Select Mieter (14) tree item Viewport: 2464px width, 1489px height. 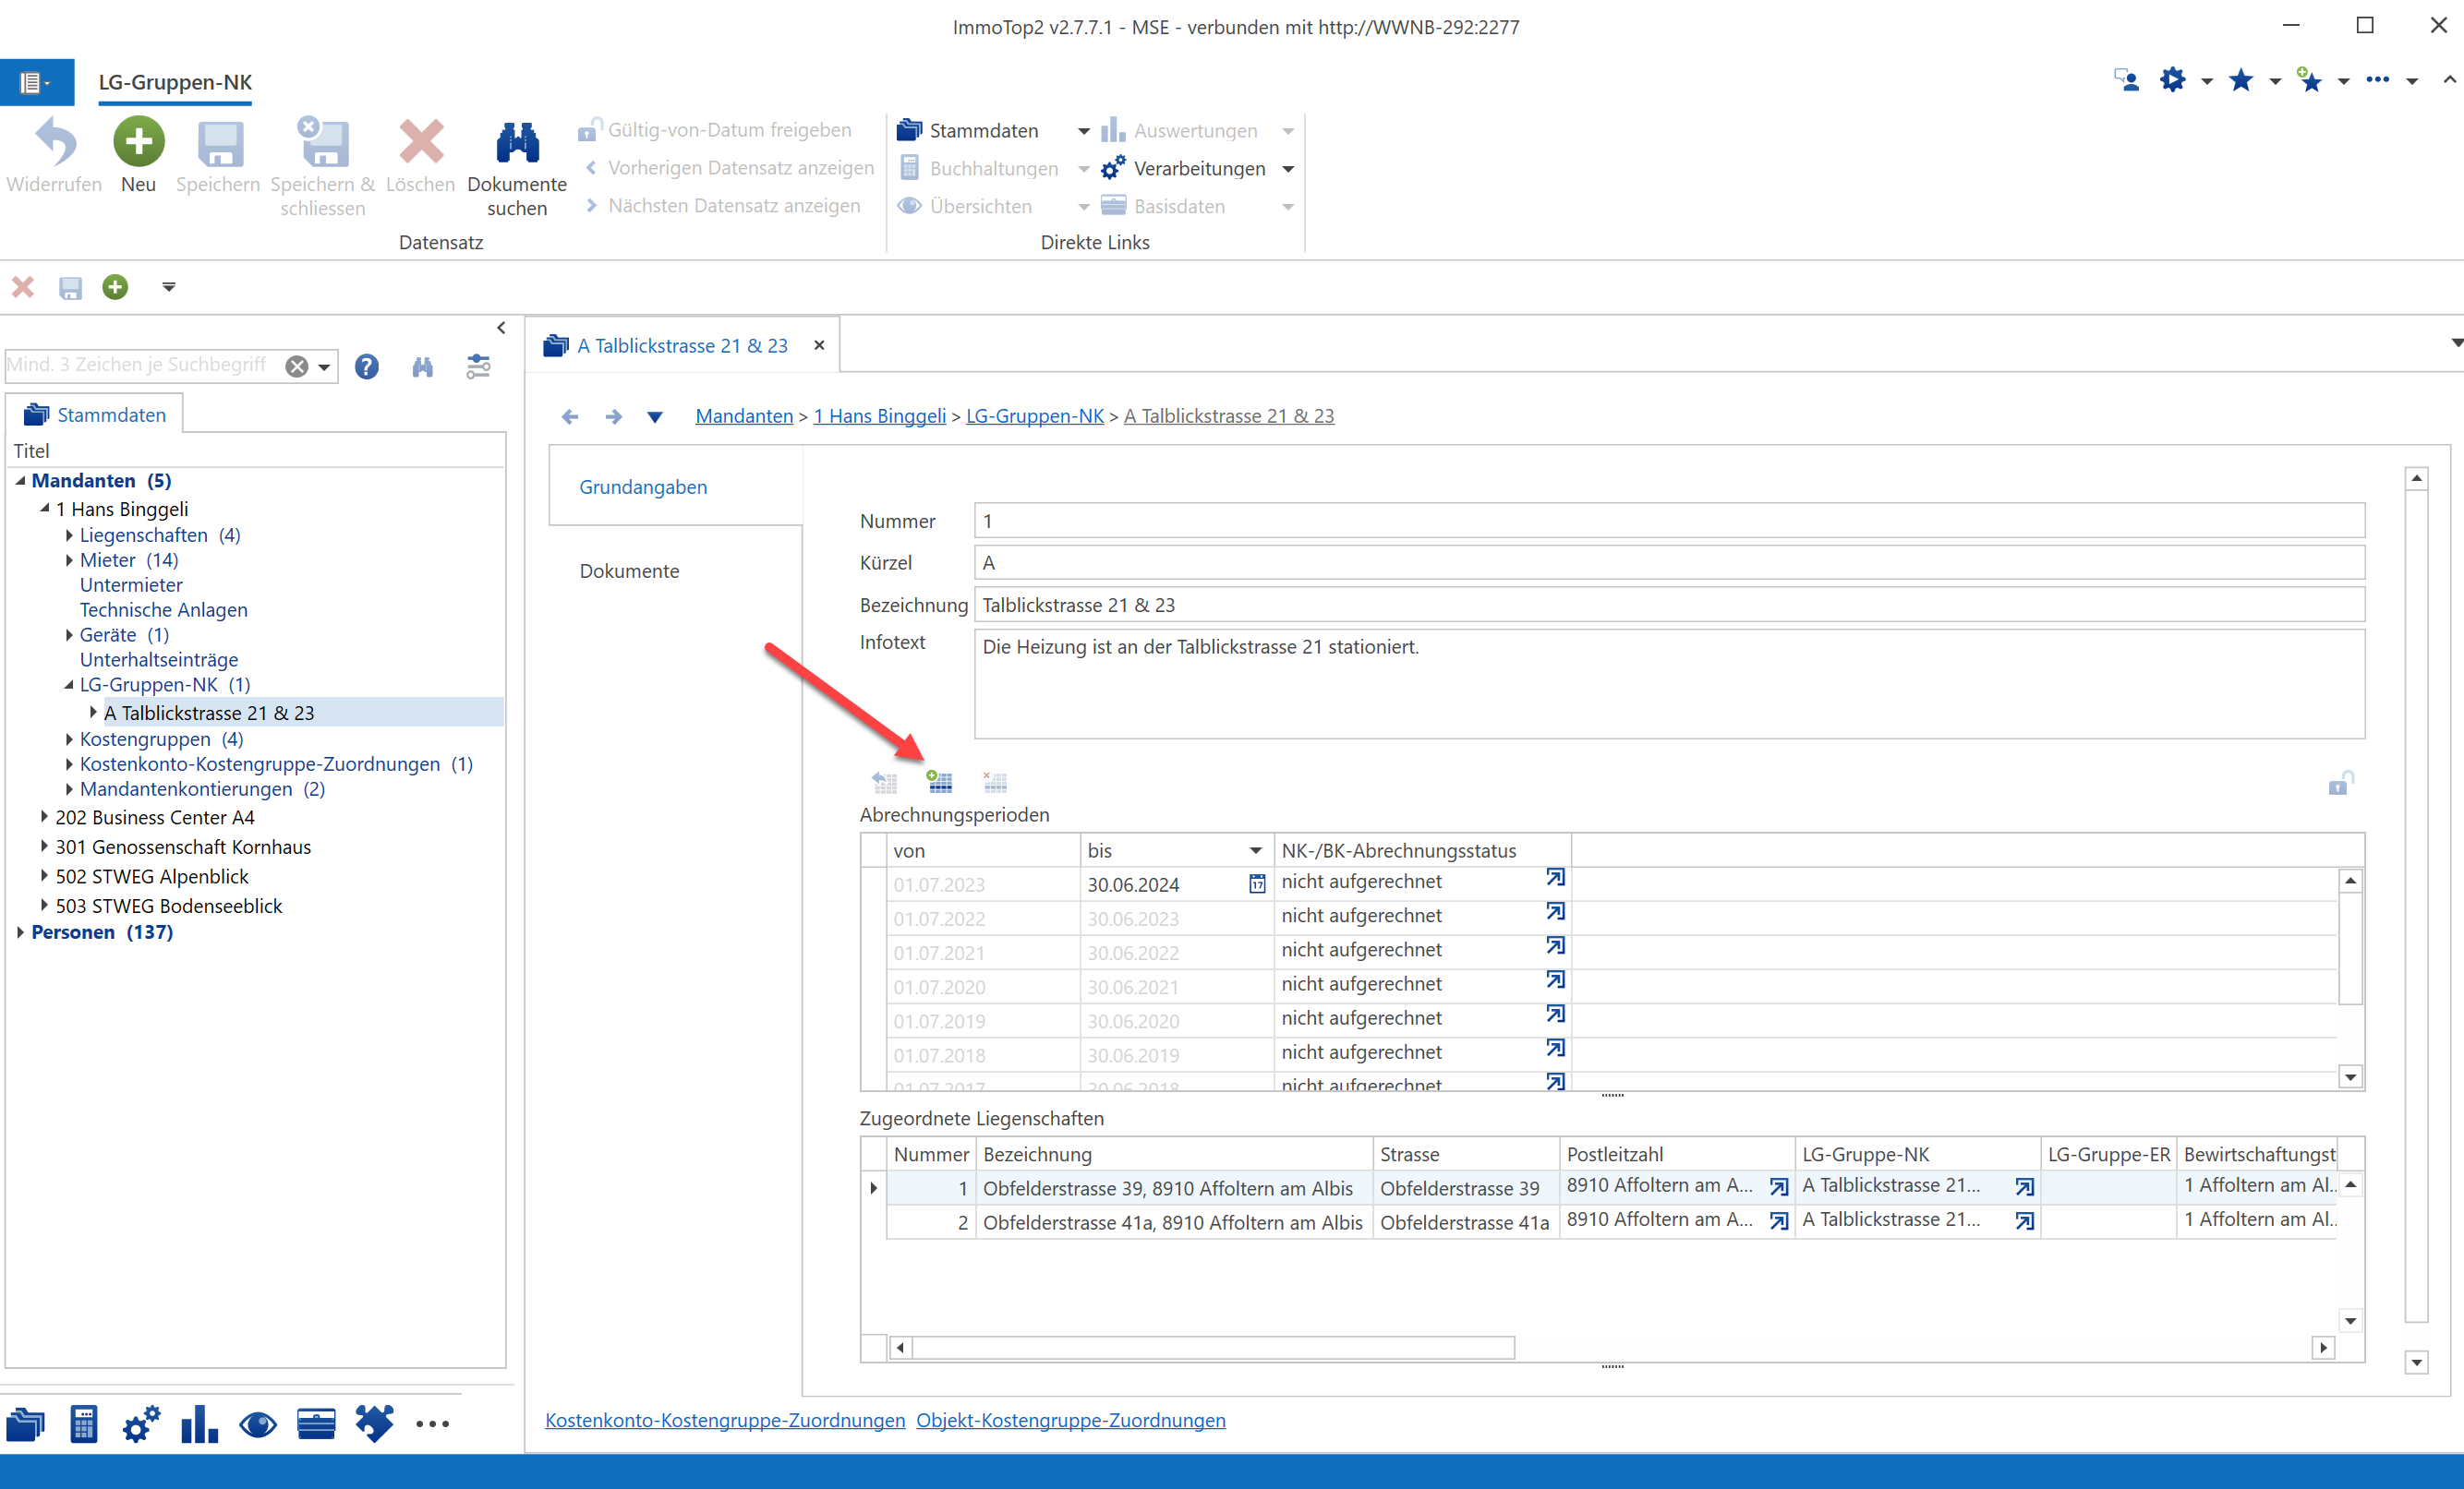[x=129, y=559]
